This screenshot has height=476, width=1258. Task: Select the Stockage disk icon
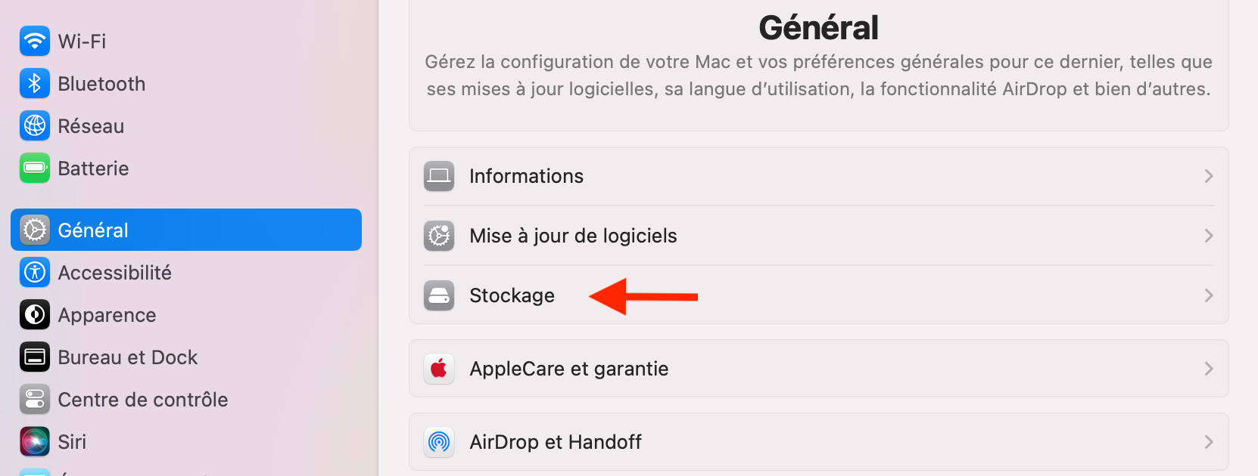(438, 296)
